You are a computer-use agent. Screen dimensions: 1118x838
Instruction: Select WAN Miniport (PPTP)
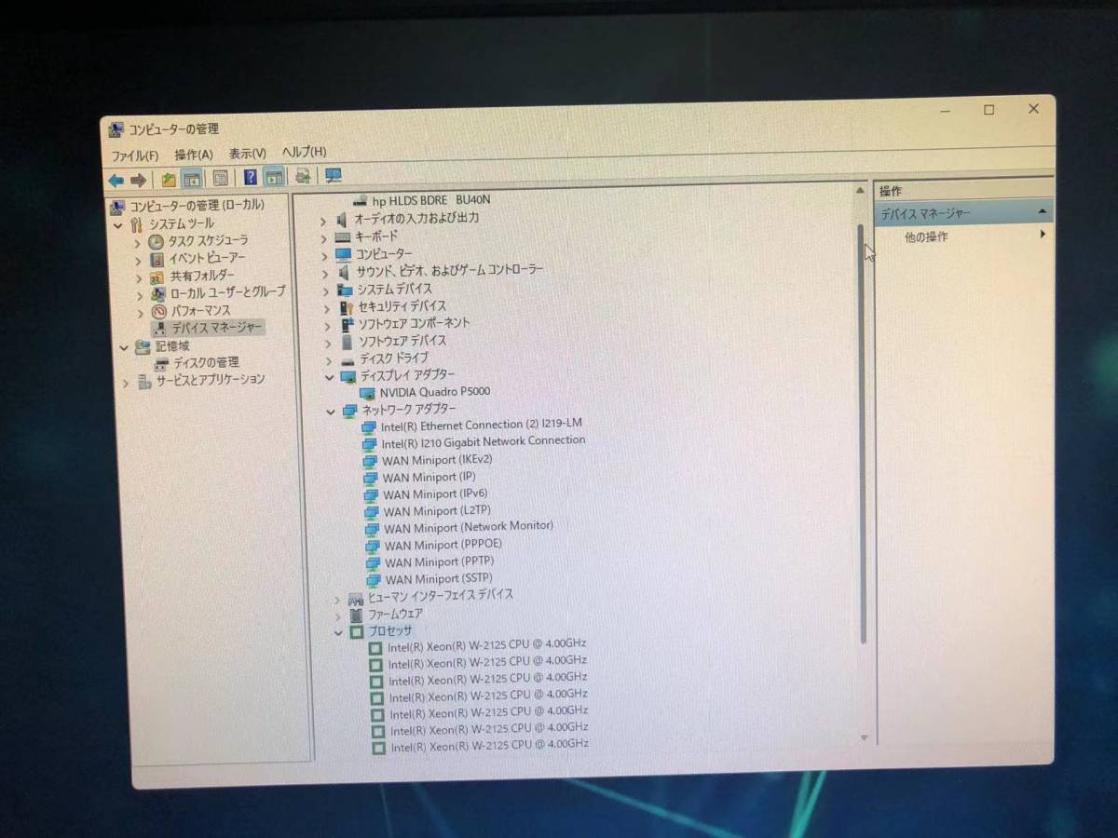[x=440, y=562]
